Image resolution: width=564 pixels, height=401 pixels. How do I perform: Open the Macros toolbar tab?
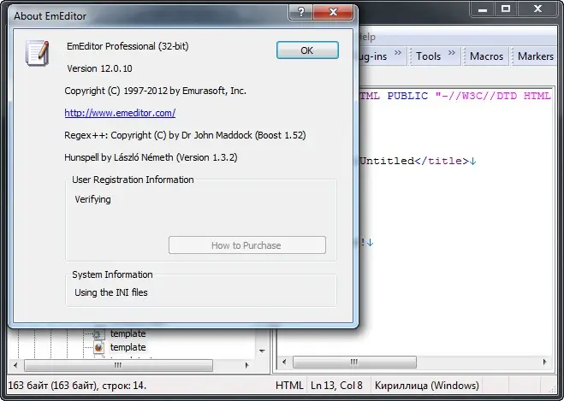click(x=486, y=56)
